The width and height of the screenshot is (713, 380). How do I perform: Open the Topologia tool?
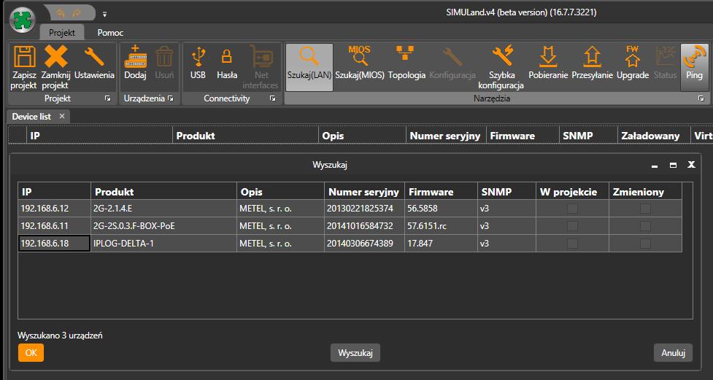[x=406, y=62]
